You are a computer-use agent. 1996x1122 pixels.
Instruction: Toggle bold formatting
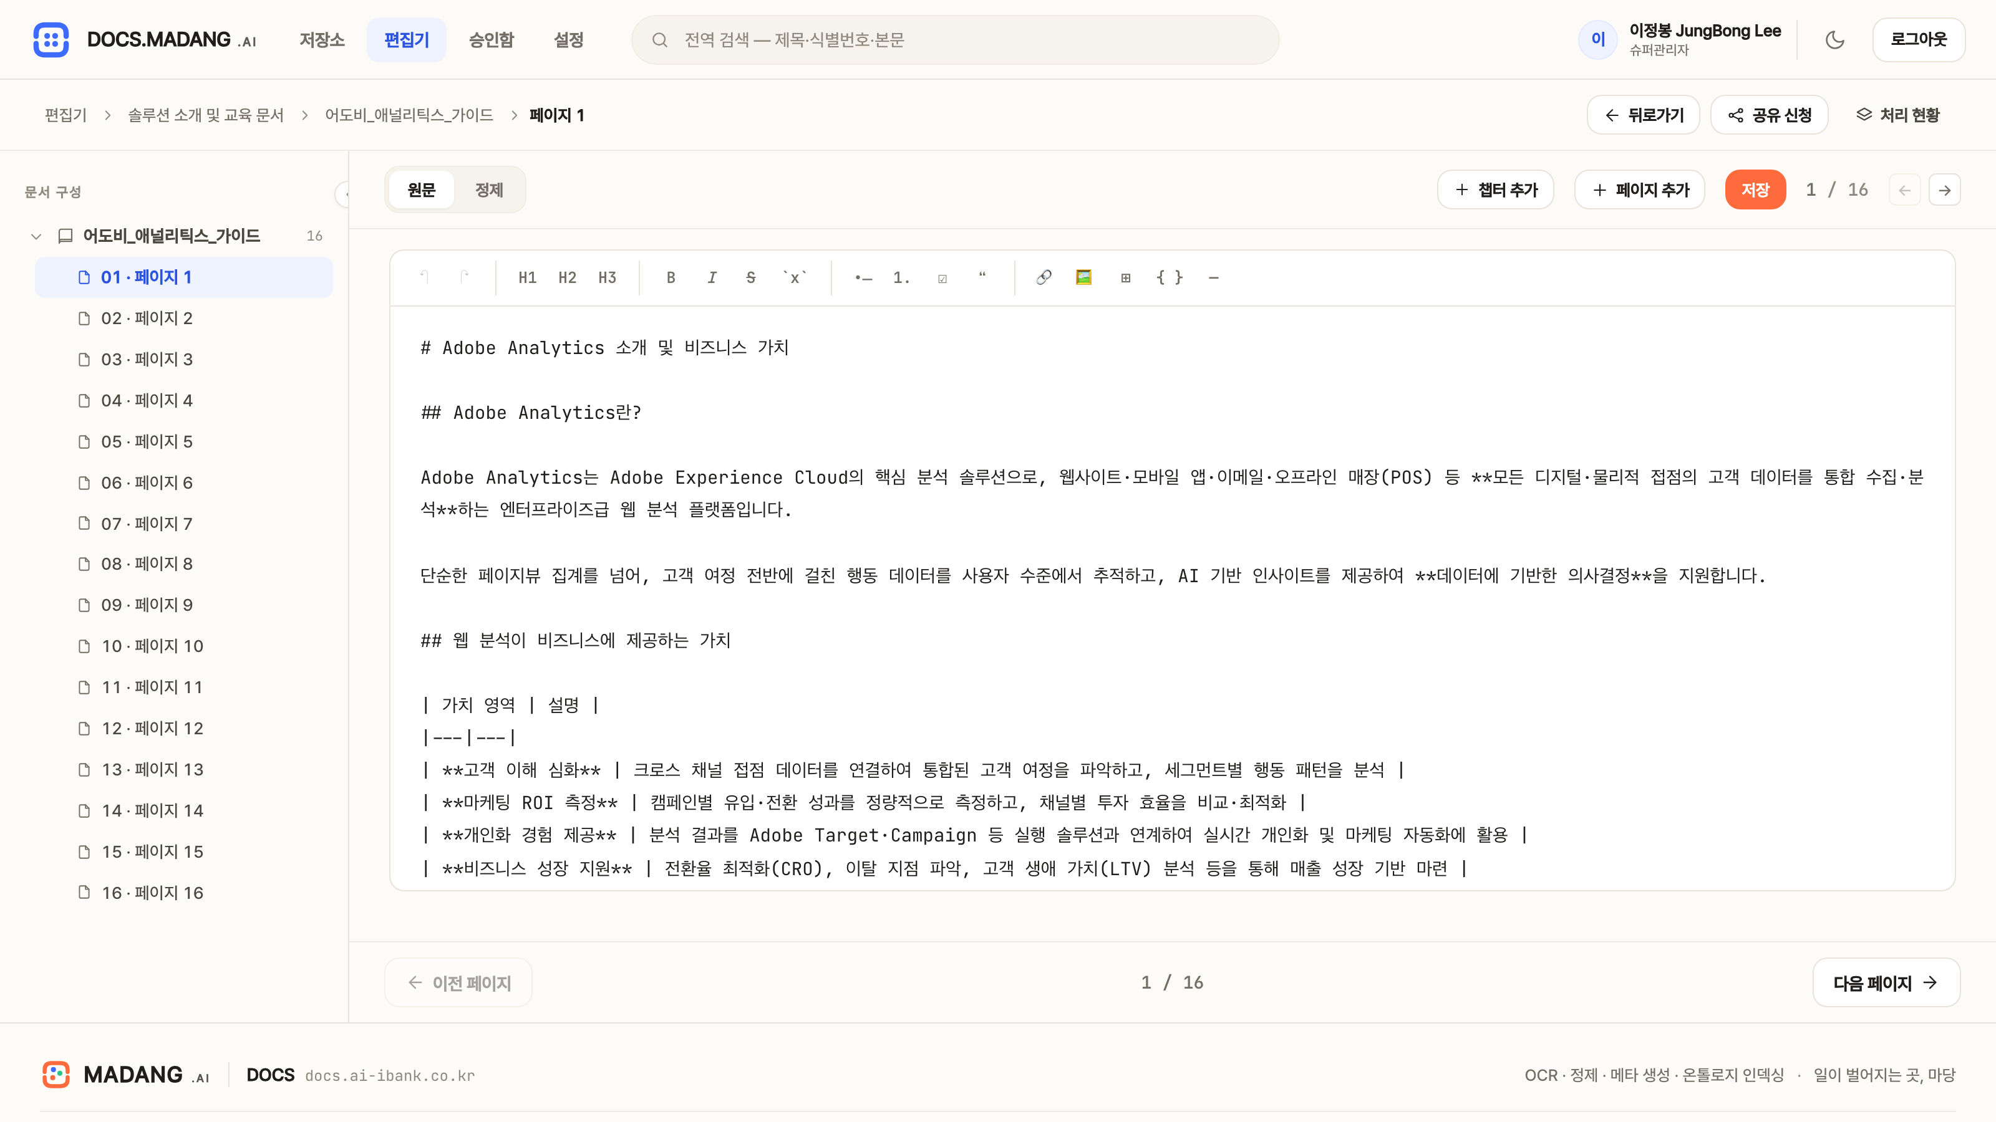(x=671, y=277)
